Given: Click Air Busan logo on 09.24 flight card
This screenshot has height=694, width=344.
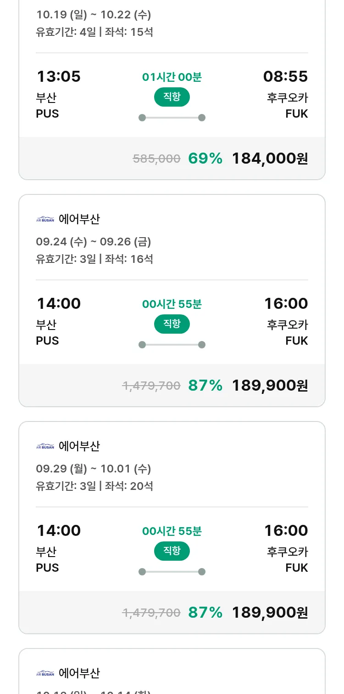Looking at the screenshot, I should (45, 219).
